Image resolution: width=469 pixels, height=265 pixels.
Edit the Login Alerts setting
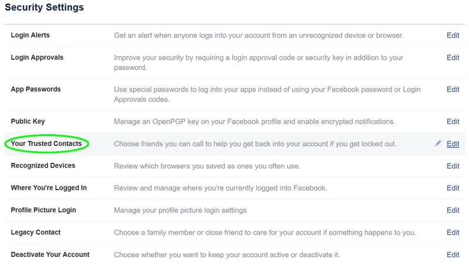coord(453,35)
